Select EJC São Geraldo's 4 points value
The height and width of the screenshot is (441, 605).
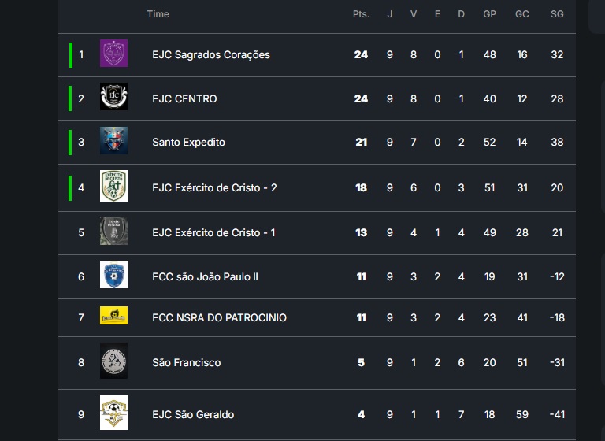(361, 414)
